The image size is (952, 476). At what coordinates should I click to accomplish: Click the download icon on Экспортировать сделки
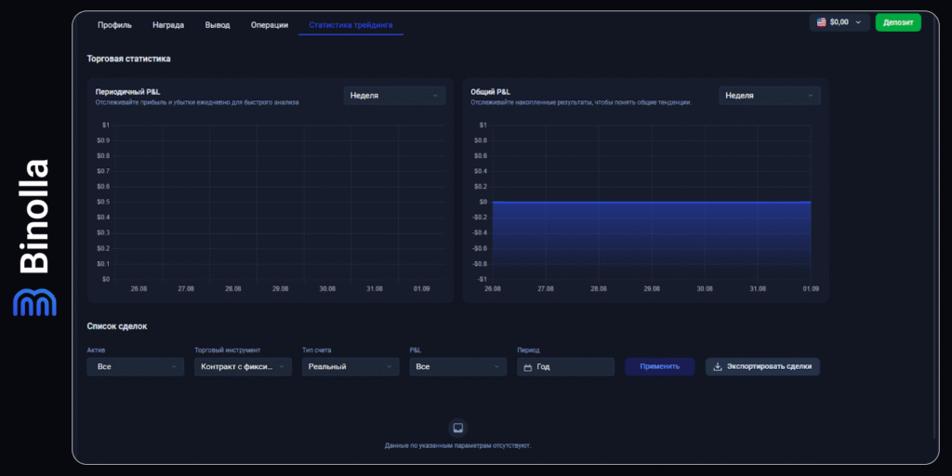(x=717, y=366)
